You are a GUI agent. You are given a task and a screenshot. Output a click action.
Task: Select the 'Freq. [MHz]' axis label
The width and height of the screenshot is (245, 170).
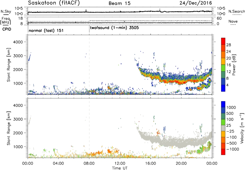click(x=6, y=21)
